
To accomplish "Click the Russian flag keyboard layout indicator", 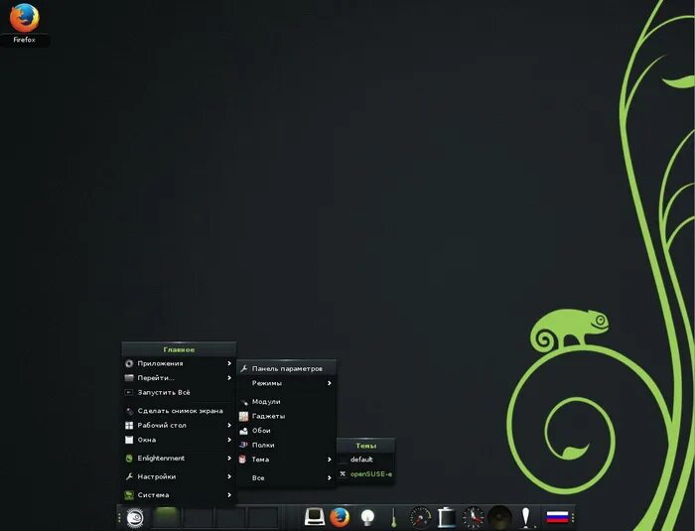I will pyautogui.click(x=557, y=517).
